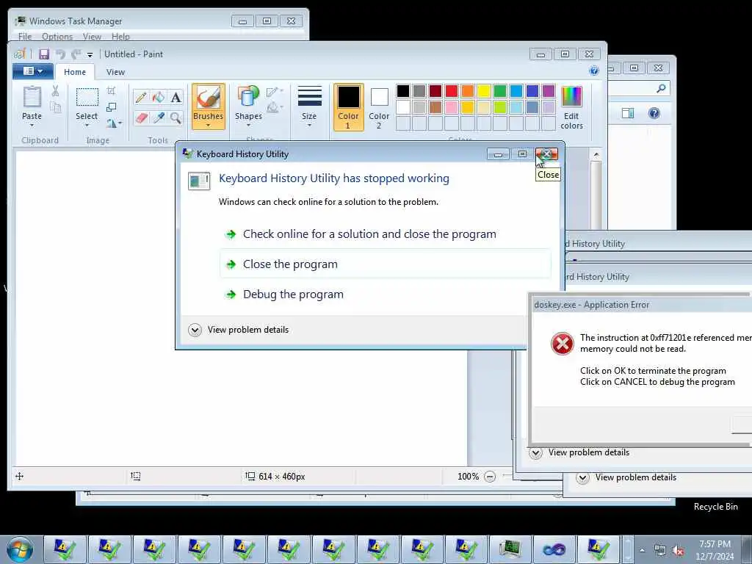Screen dimensions: 752x564
Task: Expand View problem details in the front dialog
Action: pos(239,330)
